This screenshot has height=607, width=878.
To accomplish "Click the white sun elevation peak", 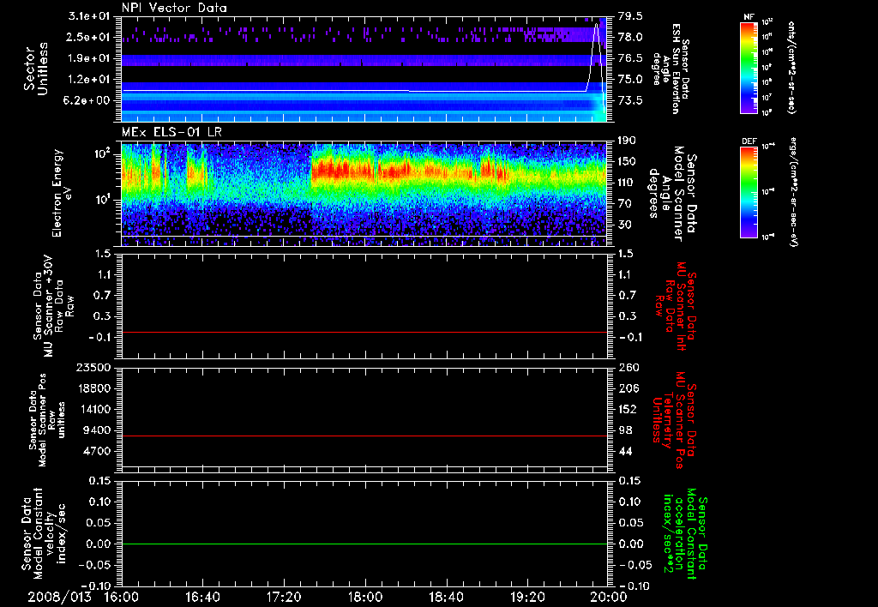I will click(597, 26).
